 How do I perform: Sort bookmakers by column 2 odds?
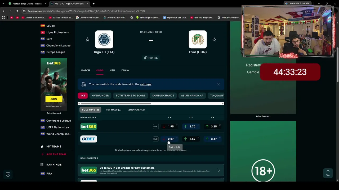coord(212,117)
